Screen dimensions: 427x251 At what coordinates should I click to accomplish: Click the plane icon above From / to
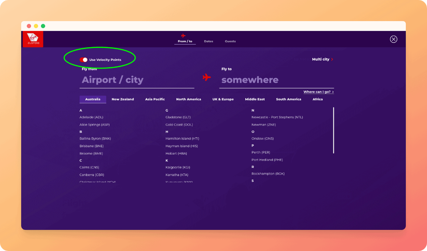tap(184, 35)
